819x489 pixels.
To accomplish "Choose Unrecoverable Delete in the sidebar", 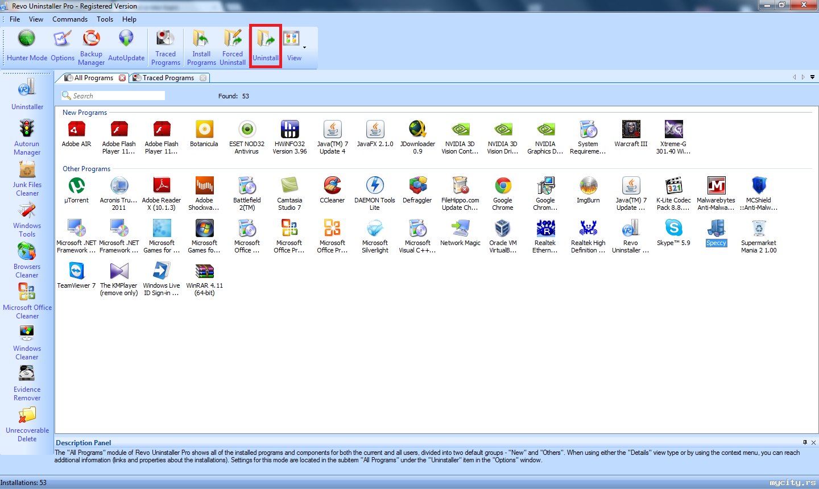I will point(27,424).
